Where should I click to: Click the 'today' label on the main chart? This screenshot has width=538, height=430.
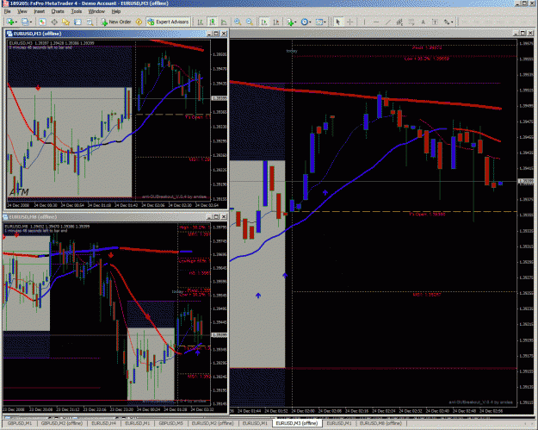[x=292, y=51]
